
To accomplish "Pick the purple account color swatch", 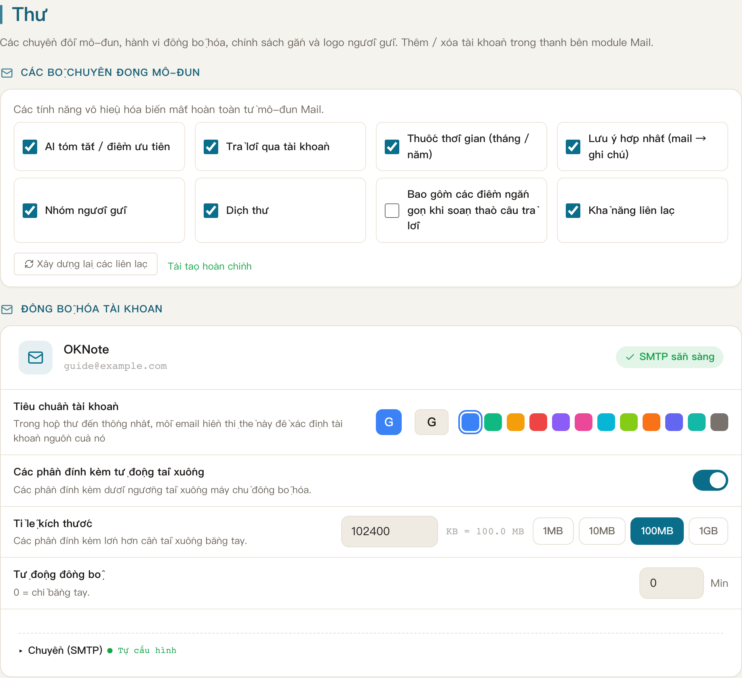I will tap(561, 422).
